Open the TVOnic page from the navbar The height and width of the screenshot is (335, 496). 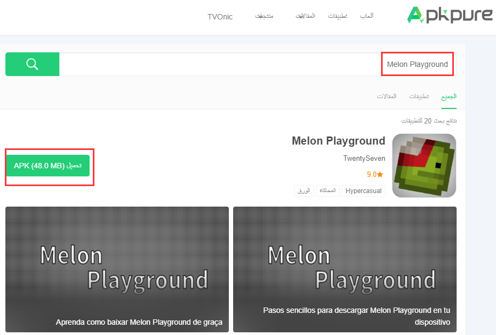point(220,17)
